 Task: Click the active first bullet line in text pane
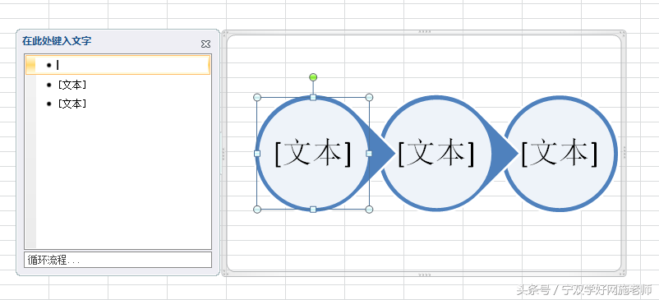[x=118, y=65]
